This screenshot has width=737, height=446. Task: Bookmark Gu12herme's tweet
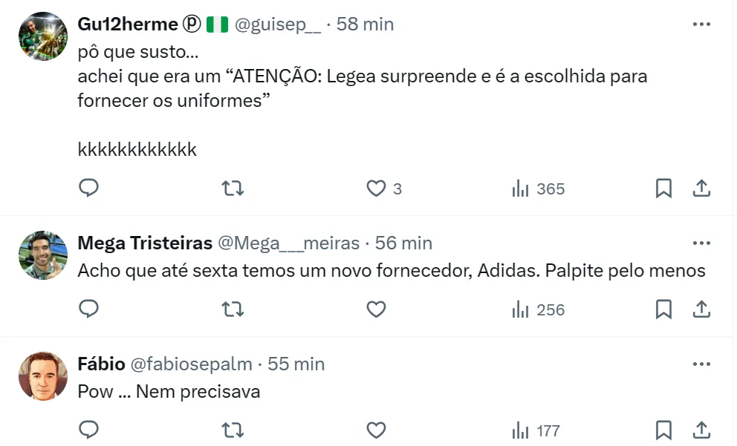tap(663, 188)
